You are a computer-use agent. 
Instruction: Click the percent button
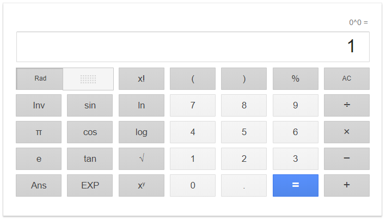pos(296,78)
